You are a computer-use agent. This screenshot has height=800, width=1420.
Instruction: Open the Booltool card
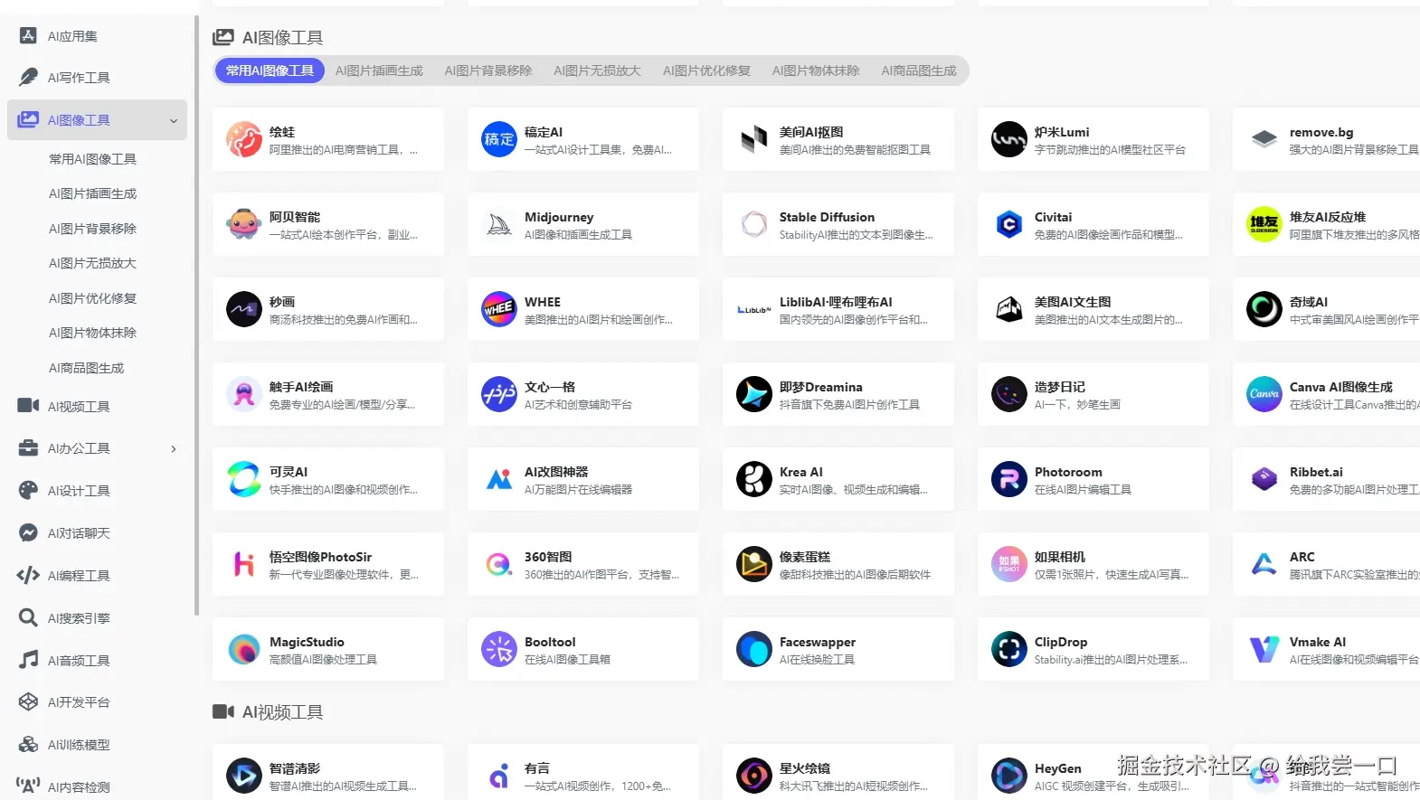(583, 649)
